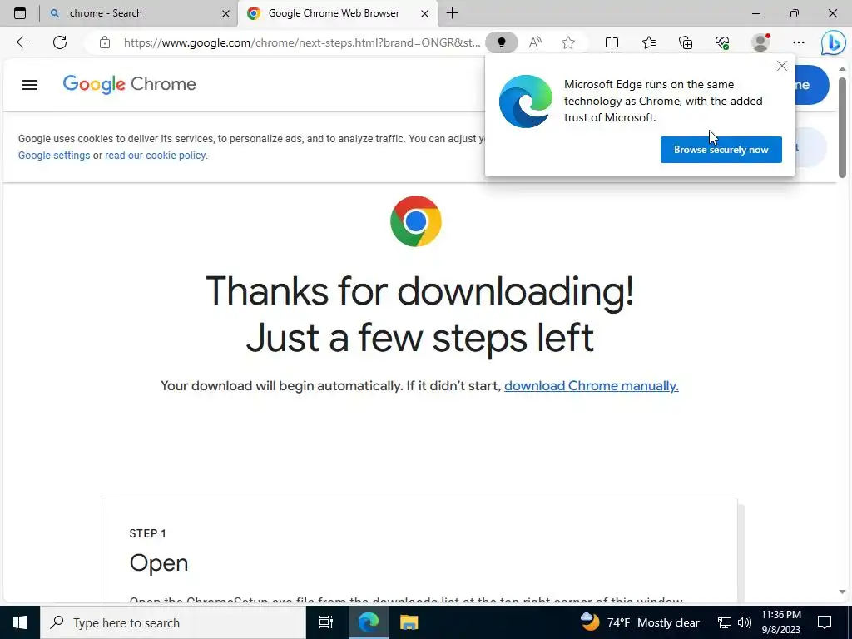Open notification center icon
Screen dimensions: 852x639
click(x=825, y=622)
